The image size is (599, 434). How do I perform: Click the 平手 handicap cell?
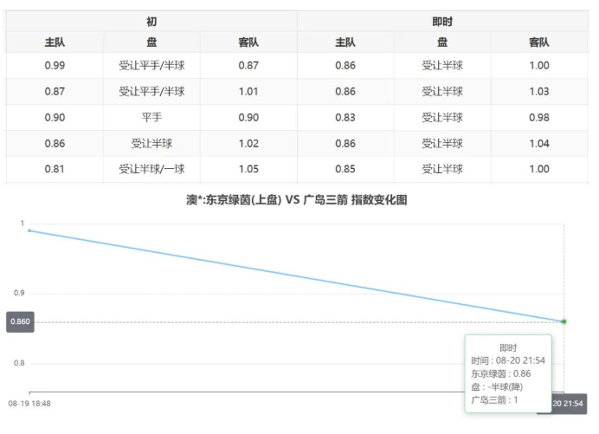click(151, 117)
